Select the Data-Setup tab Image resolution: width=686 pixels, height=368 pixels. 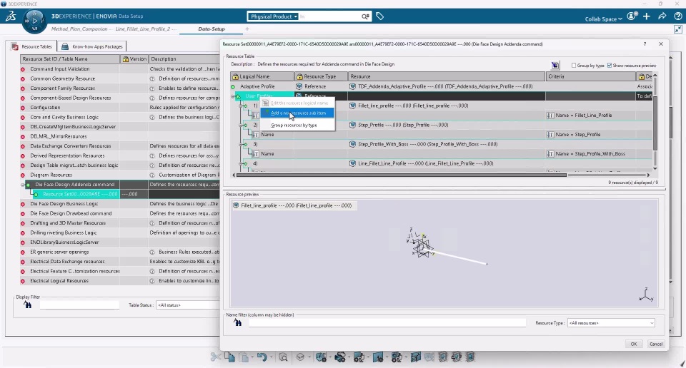click(212, 29)
